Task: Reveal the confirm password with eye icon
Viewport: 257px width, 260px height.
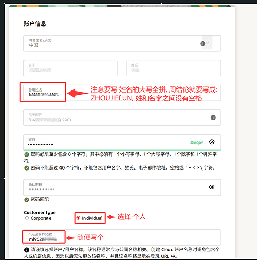Action: pyautogui.click(x=212, y=187)
